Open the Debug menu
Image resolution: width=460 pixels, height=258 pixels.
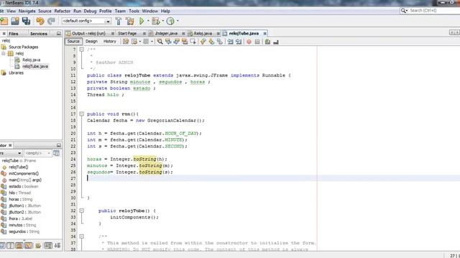click(90, 11)
